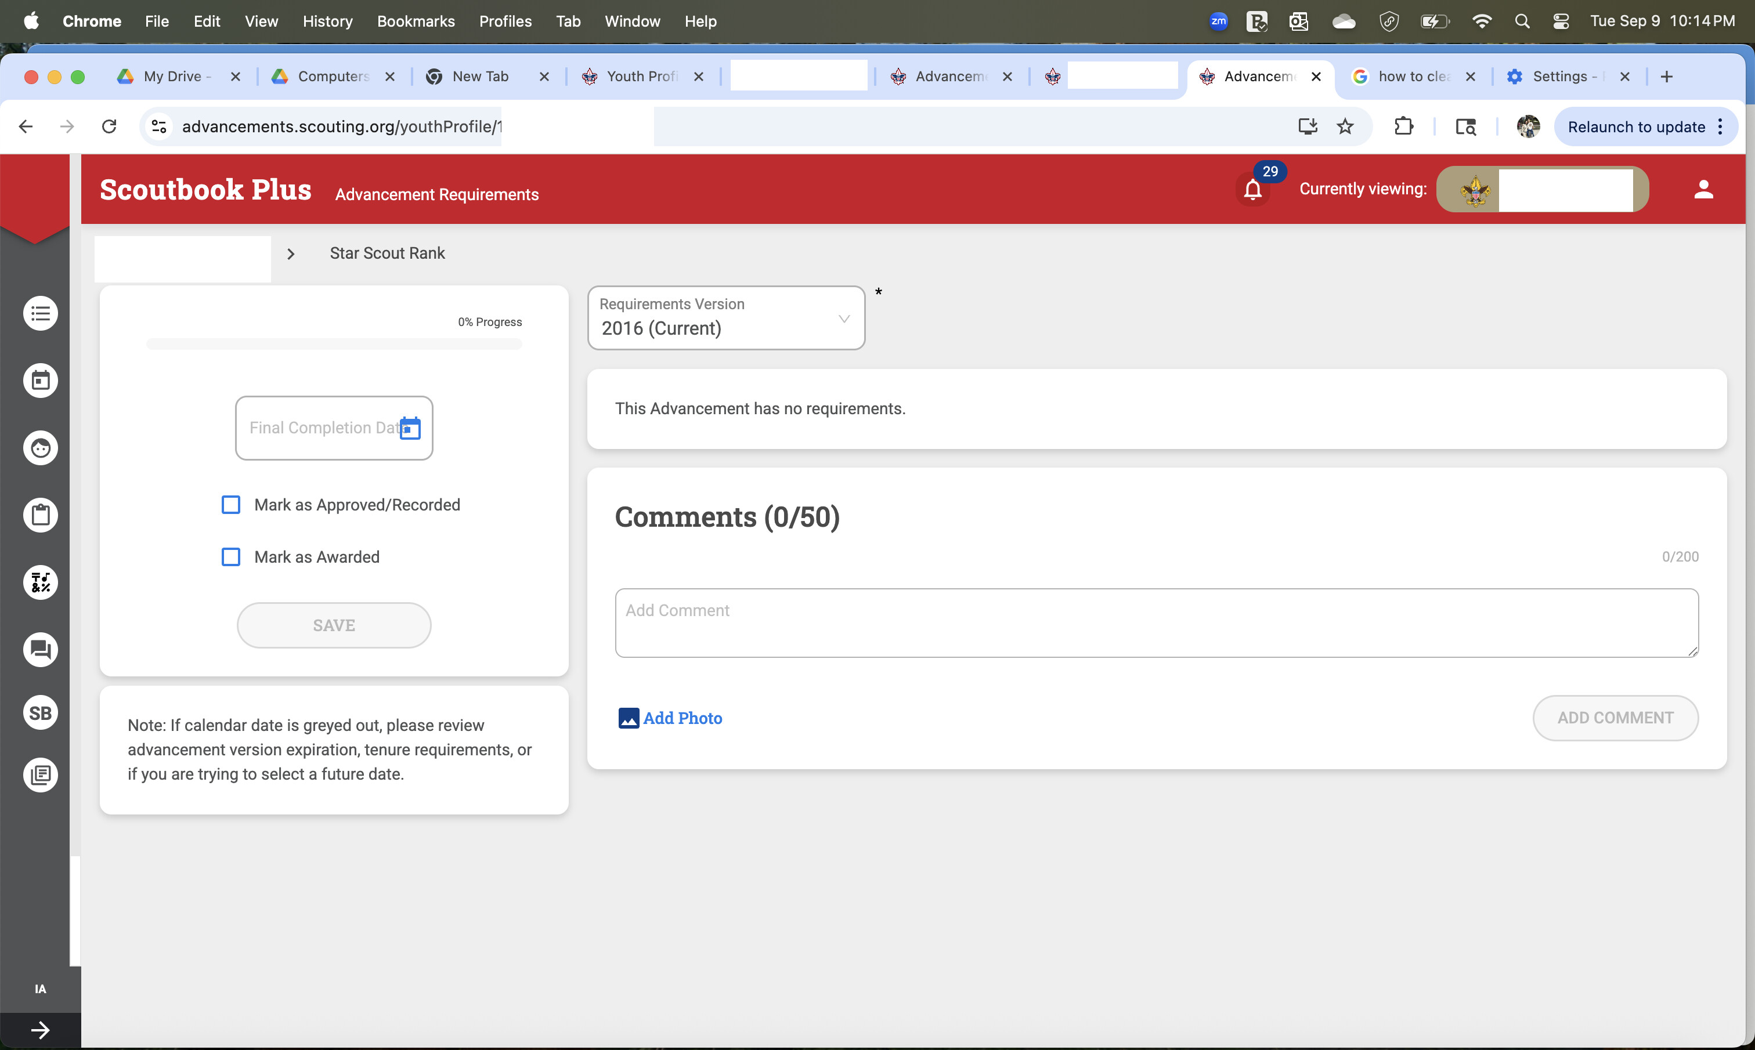Click Star Scout Rank breadcrumb
This screenshot has width=1755, height=1050.
387,254
